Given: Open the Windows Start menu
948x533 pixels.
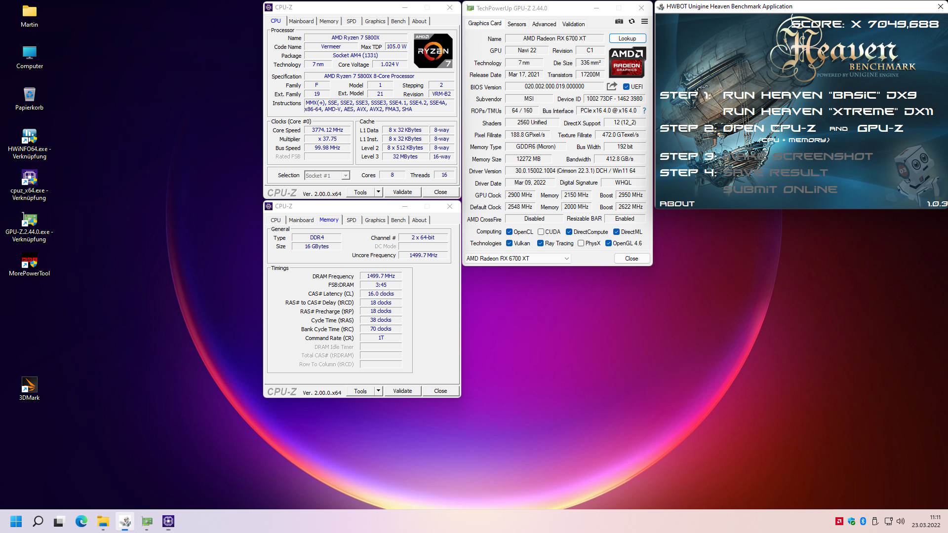Looking at the screenshot, I should tap(16, 521).
